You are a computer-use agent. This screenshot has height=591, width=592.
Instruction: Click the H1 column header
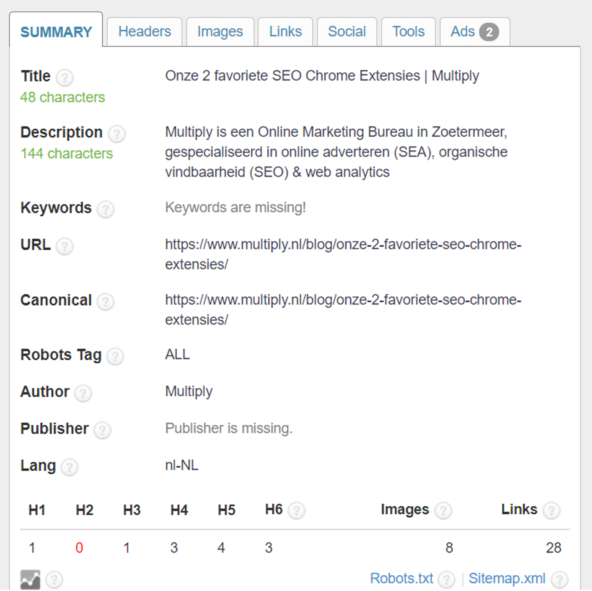[37, 510]
